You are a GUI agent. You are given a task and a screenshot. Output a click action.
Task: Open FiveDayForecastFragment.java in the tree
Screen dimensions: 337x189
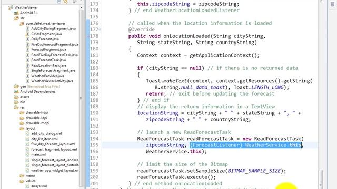click(x=55, y=44)
